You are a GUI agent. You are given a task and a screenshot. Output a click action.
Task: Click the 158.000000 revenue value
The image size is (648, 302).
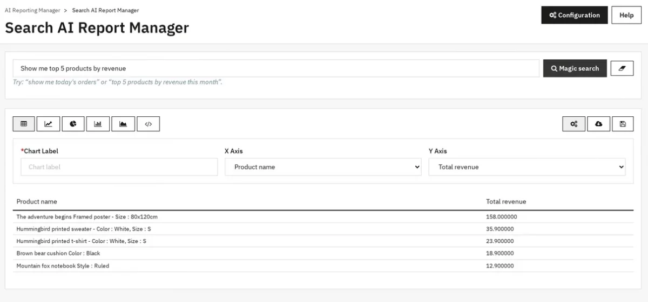pyautogui.click(x=502, y=217)
